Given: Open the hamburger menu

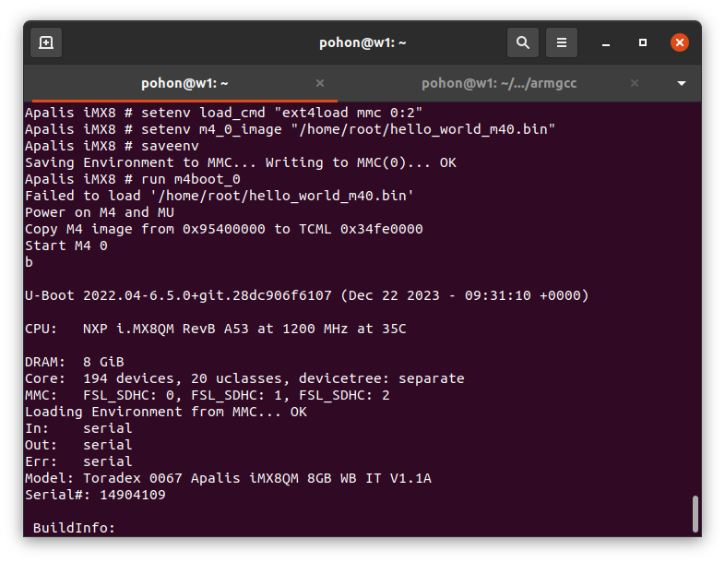Looking at the screenshot, I should click(x=562, y=42).
